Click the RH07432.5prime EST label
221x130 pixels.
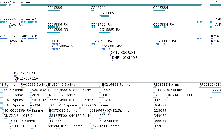coord(116,111)
